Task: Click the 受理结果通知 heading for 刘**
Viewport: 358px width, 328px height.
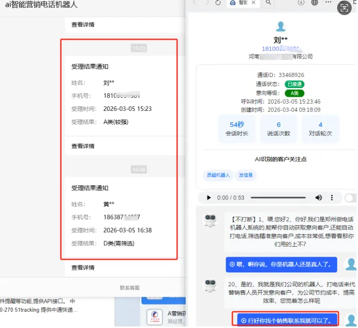Action: pyautogui.click(x=90, y=67)
